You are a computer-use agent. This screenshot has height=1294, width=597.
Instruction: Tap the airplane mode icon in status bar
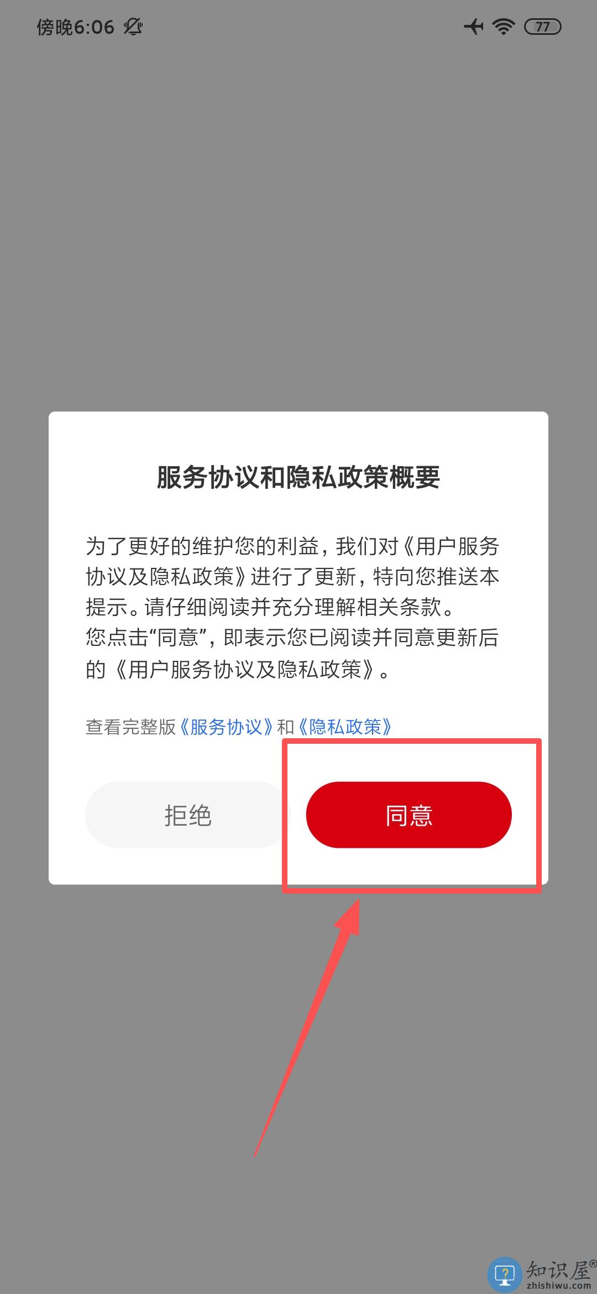[x=474, y=27]
